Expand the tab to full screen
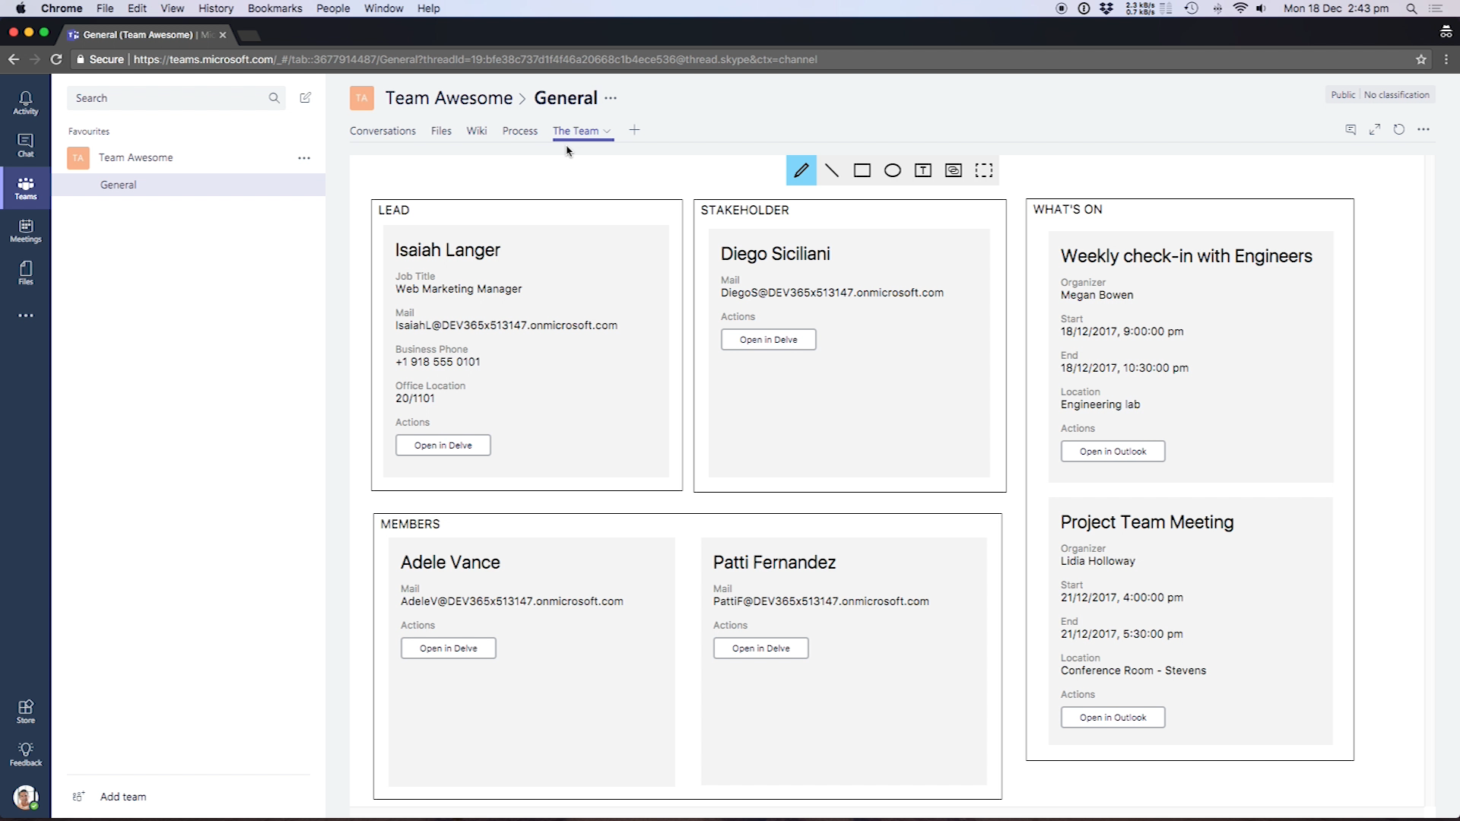The width and height of the screenshot is (1460, 821). pyautogui.click(x=1374, y=129)
